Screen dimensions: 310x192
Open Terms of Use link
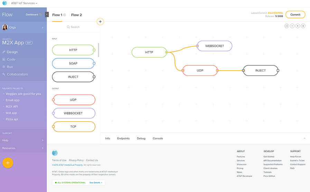click(x=59, y=160)
